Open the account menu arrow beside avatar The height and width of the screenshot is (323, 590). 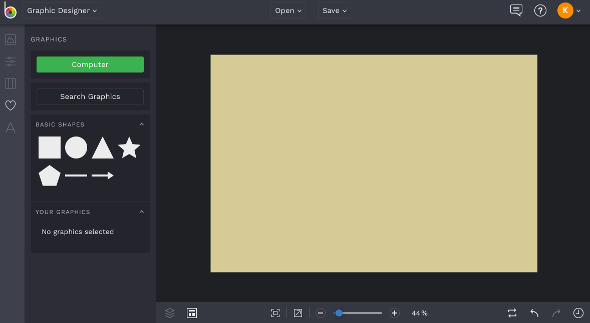(x=578, y=11)
